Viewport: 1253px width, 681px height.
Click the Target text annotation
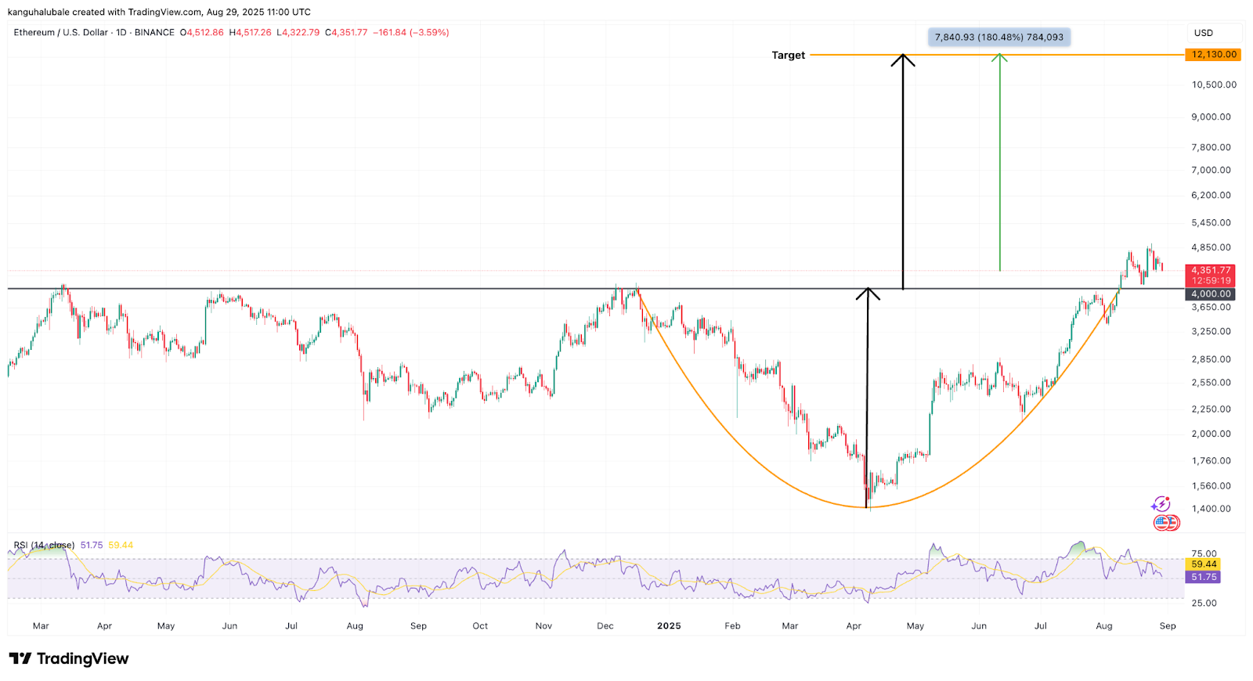788,56
